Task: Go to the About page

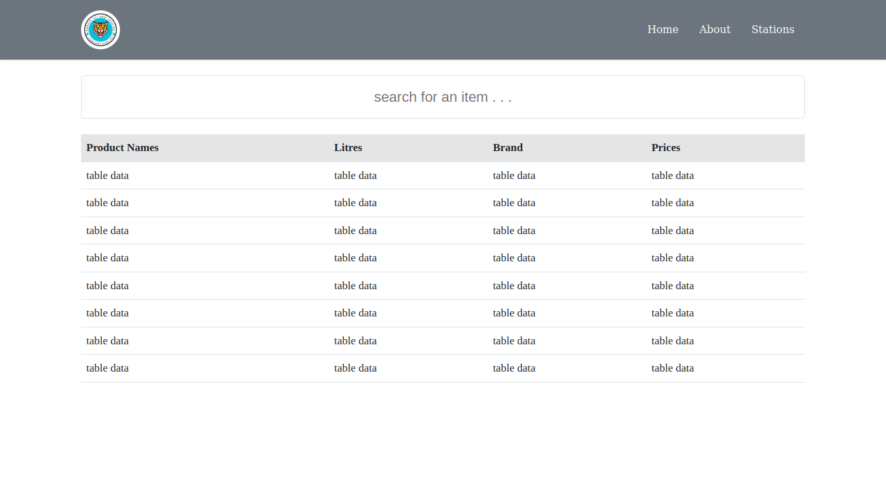Action: (714, 29)
